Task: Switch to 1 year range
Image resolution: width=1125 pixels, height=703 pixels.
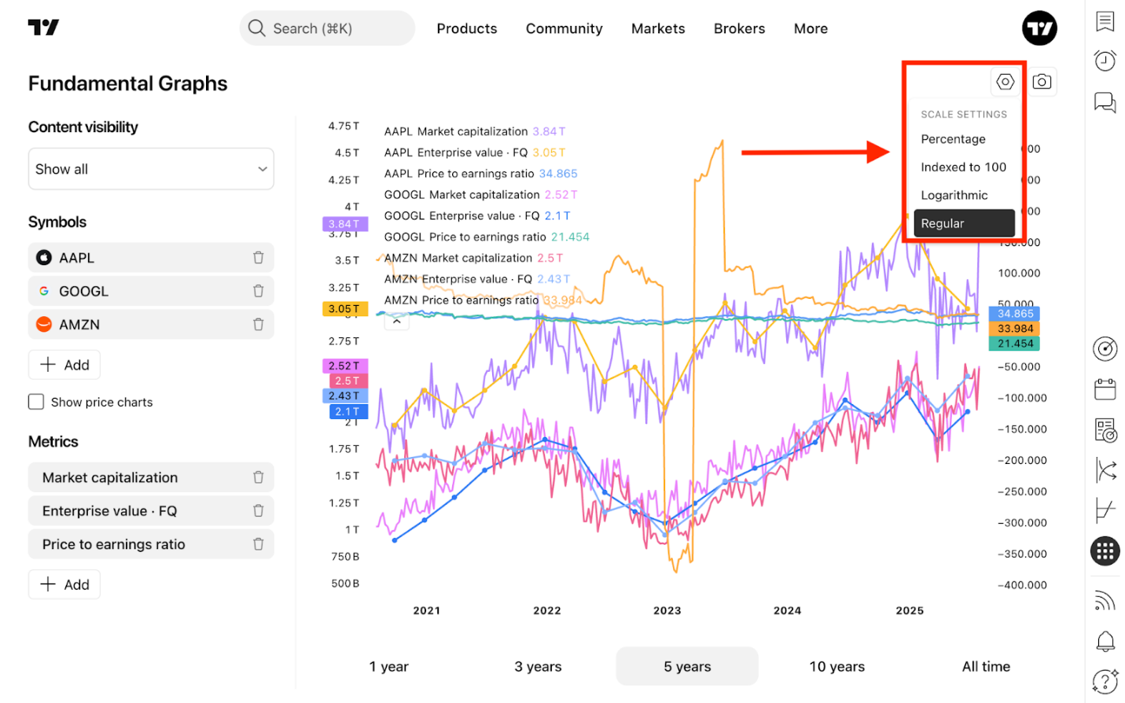Action: click(389, 667)
